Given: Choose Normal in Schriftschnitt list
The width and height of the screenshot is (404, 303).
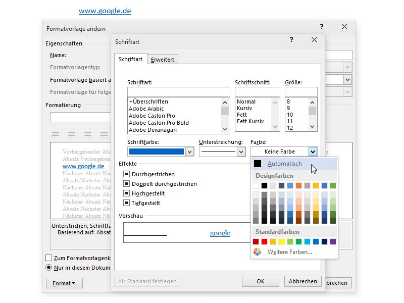Looking at the screenshot, I should (x=246, y=102).
